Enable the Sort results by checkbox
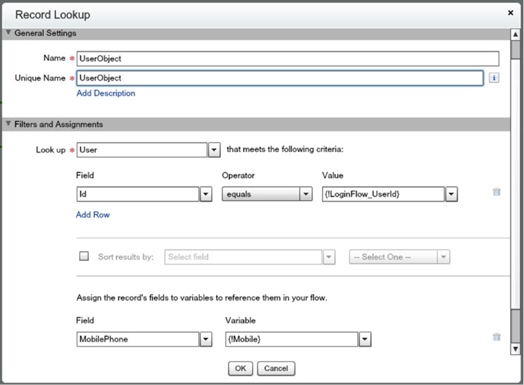Screen dimensions: 524x385 point(84,257)
